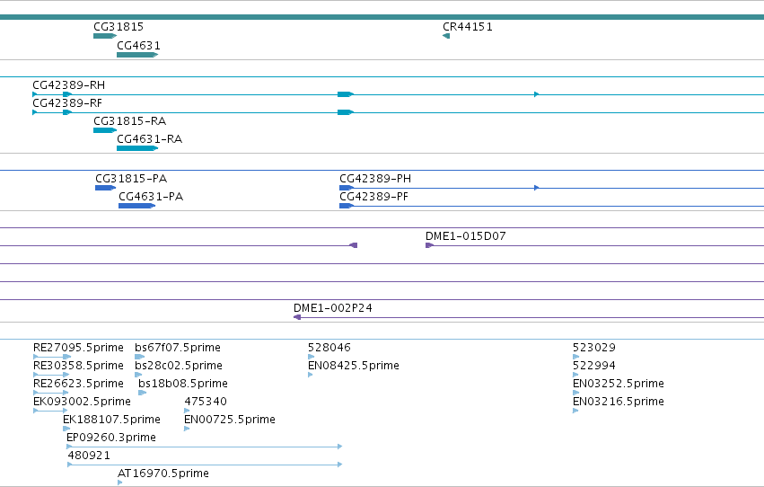Click the bs67f07.5prime label

[x=178, y=348]
